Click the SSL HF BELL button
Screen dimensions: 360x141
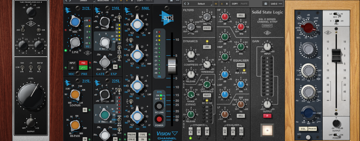[240, 15]
